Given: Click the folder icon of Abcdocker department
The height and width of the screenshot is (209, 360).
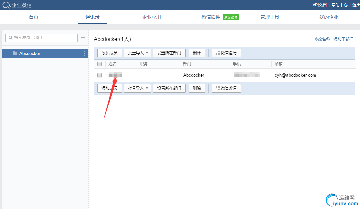Looking at the screenshot, I should (15, 53).
